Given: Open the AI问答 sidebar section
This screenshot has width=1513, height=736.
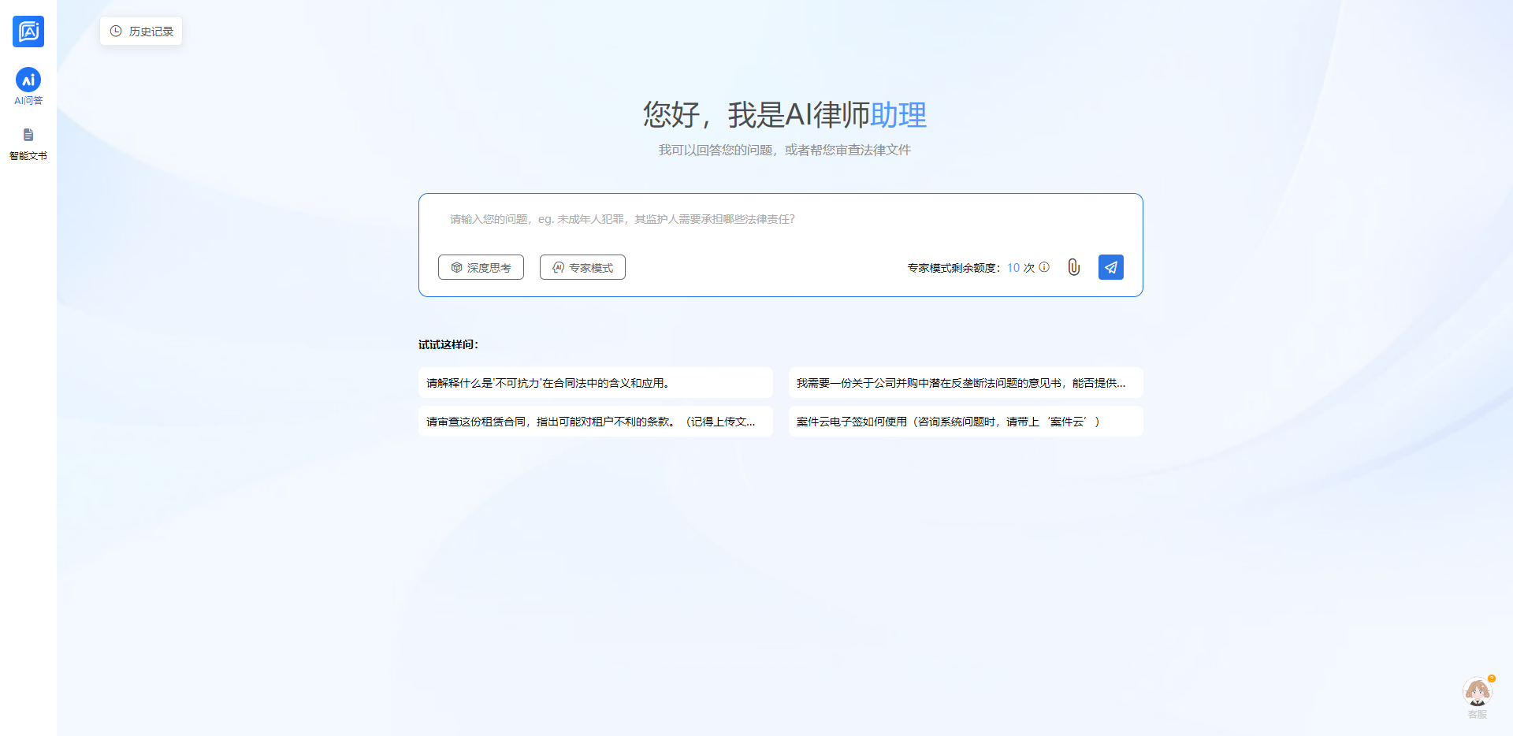Looking at the screenshot, I should 28,80.
